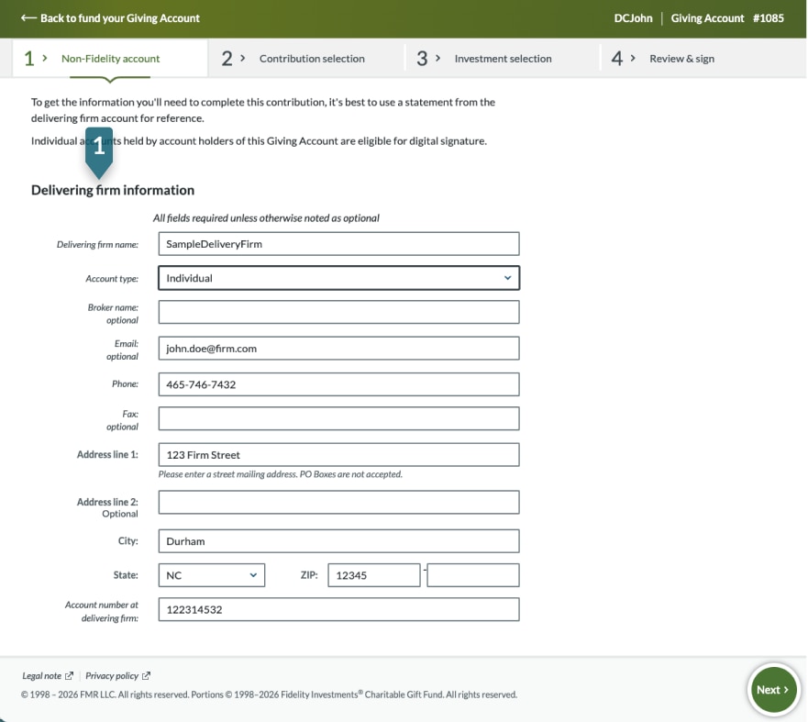Click Giving Account #1085 text in header
Image resolution: width=808 pixels, height=722 pixels.
pyautogui.click(x=727, y=18)
